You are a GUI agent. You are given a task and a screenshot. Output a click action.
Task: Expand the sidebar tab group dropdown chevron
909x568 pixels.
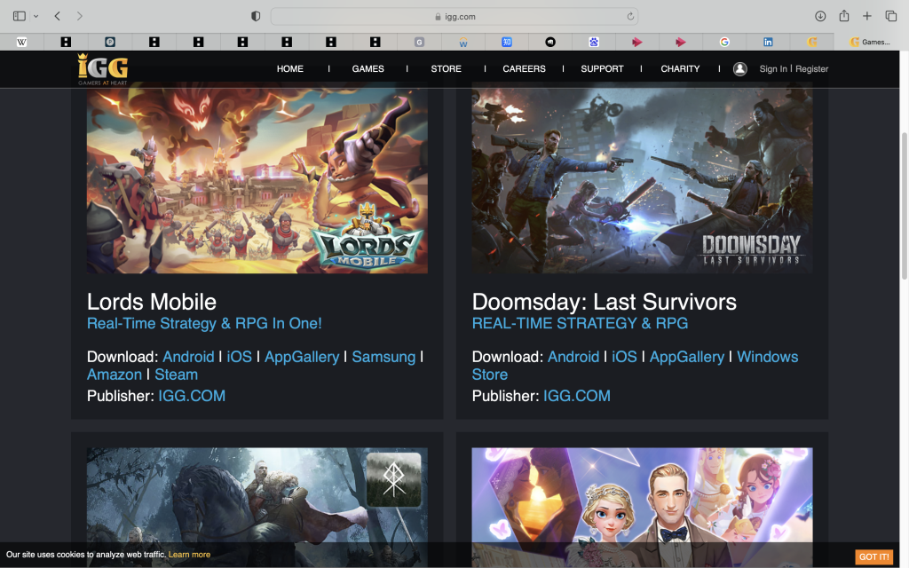point(36,16)
